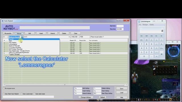
Task: Click the Clear button
Action: (76, 33)
